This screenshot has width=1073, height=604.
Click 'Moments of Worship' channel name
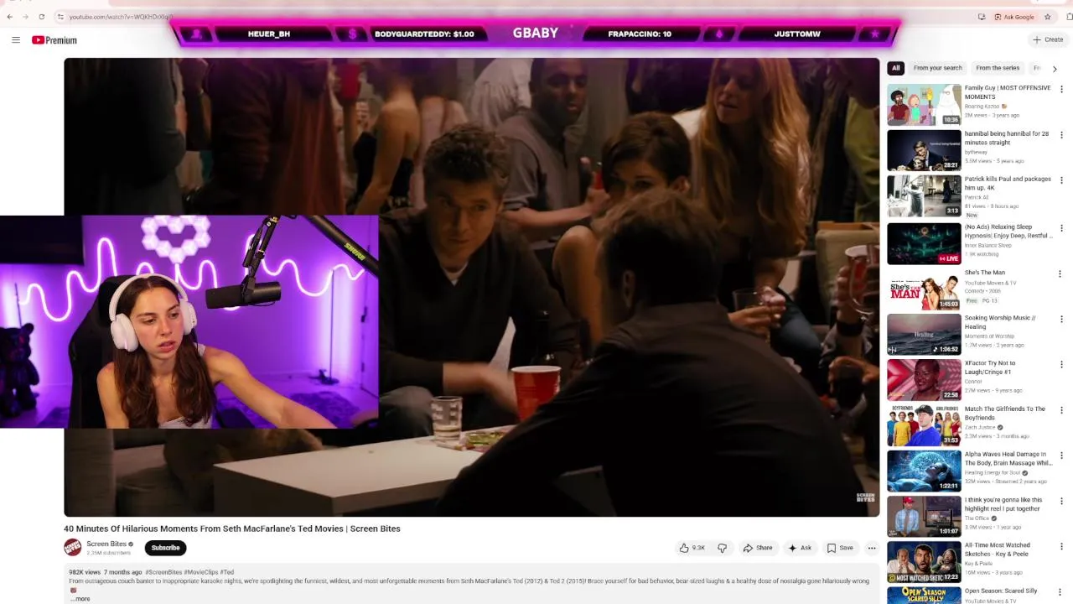click(x=989, y=336)
